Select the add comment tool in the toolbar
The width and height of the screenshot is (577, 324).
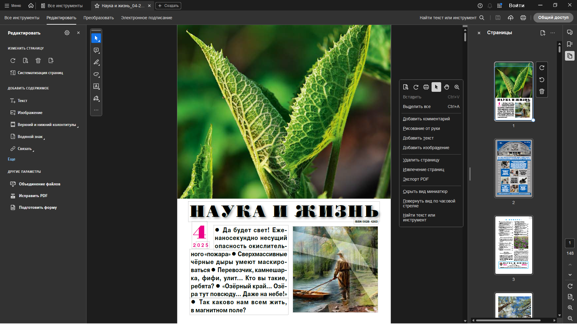[x=96, y=50]
